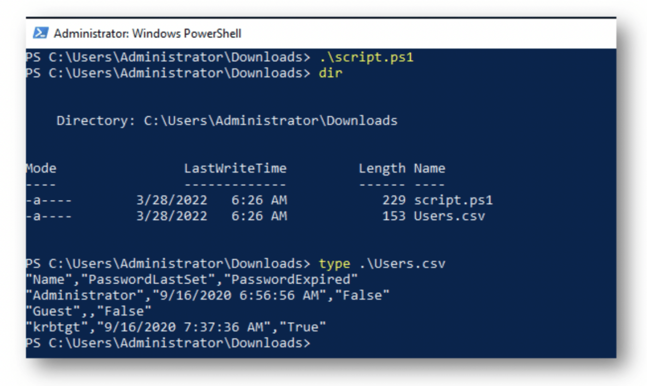Click the Length column header in dir output
Image resolution: width=647 pixels, height=386 pixels.
click(x=382, y=168)
